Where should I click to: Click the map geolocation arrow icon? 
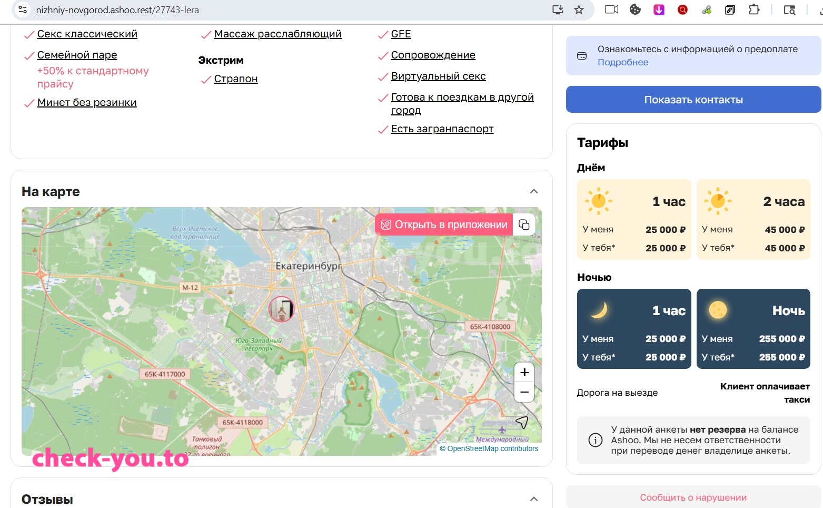pos(522,422)
